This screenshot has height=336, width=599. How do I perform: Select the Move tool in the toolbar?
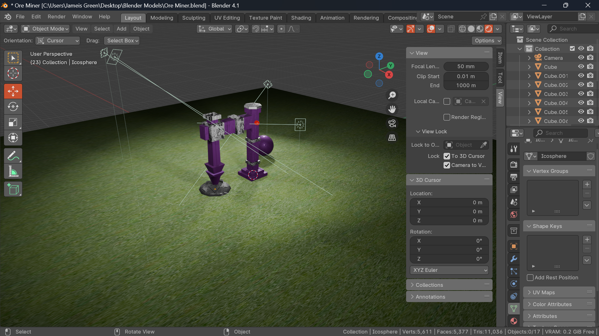click(x=13, y=91)
